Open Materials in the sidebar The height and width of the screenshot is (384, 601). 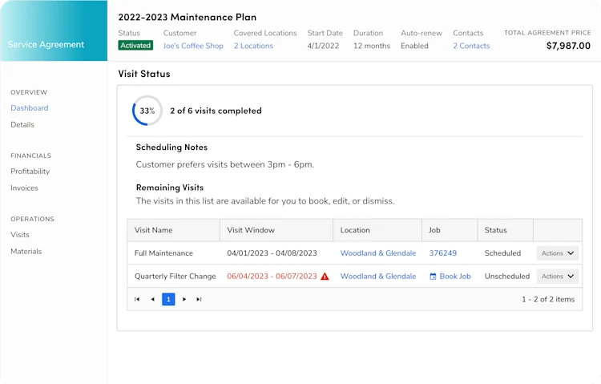point(26,251)
